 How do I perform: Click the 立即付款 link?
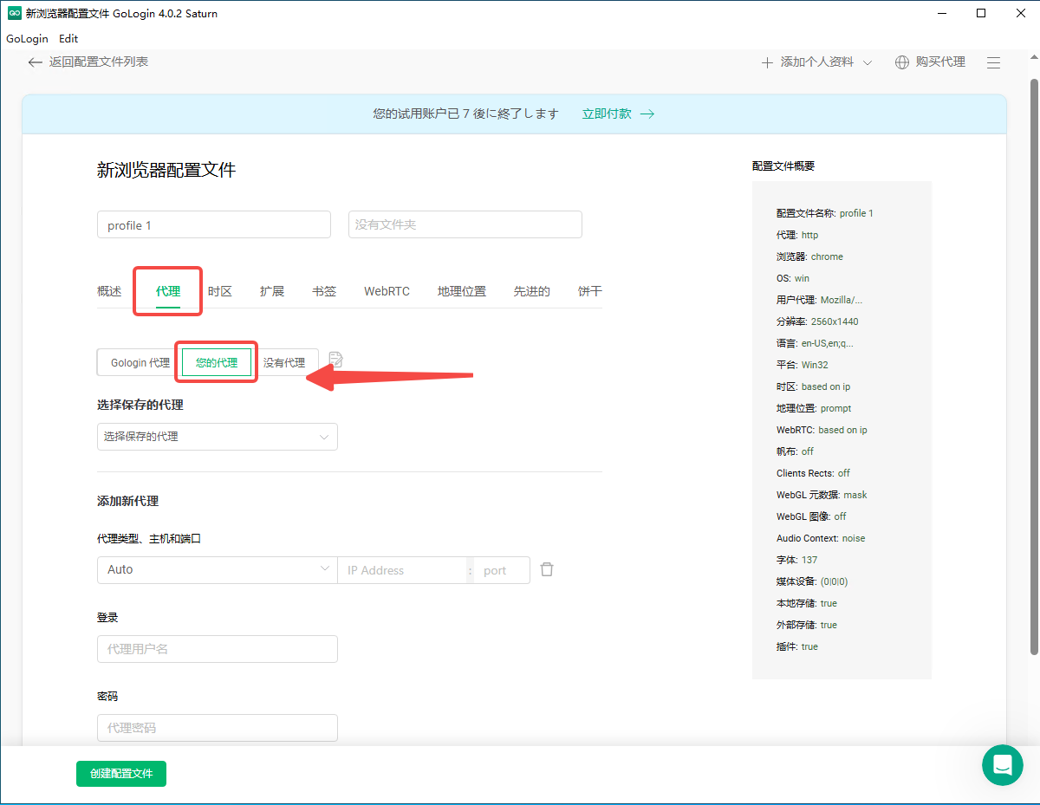[607, 114]
